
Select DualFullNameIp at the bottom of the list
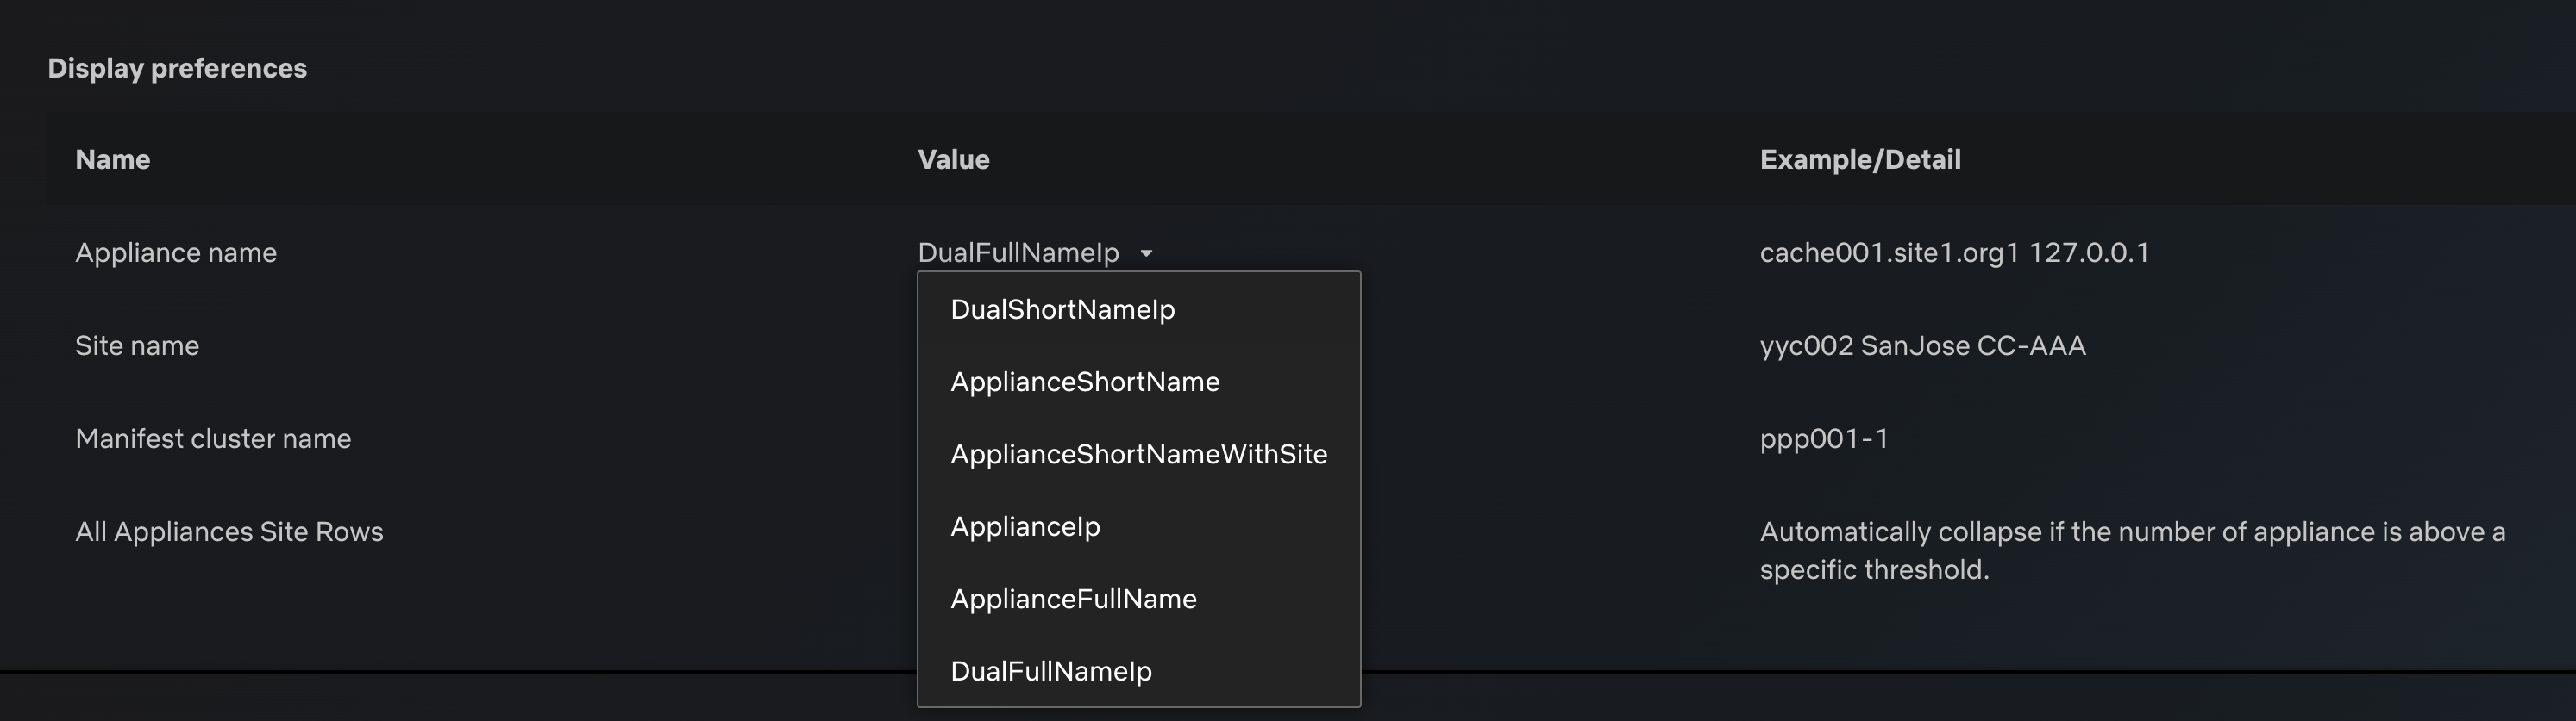pos(1051,671)
